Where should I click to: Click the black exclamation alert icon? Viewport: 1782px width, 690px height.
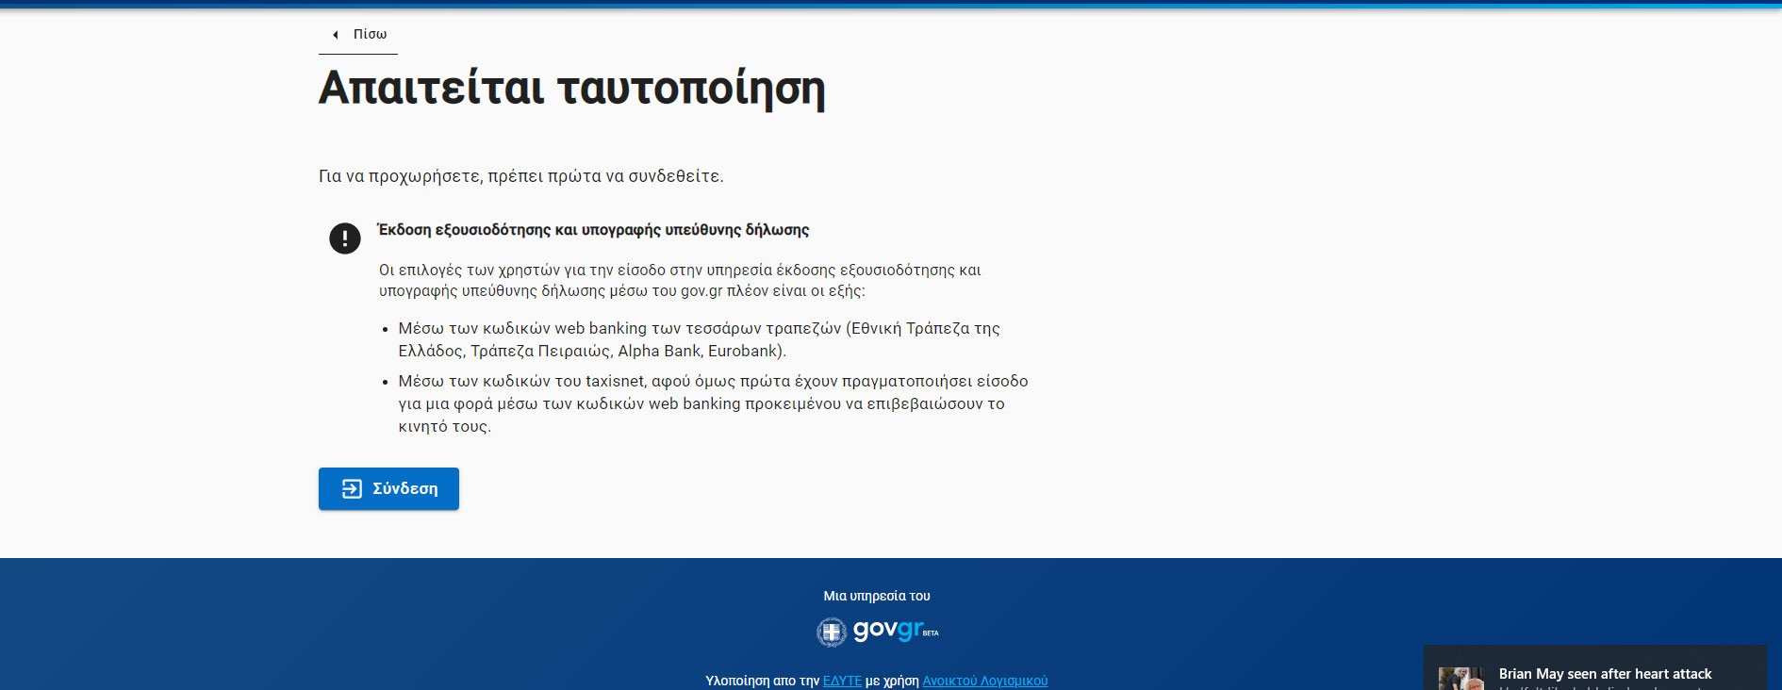point(345,238)
